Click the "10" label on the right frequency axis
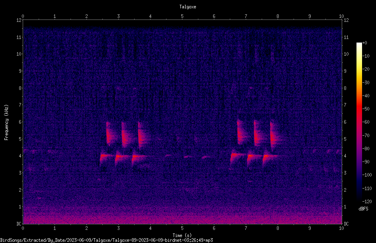Screen dimensions: 376x243 pyautogui.click(x=346, y=54)
